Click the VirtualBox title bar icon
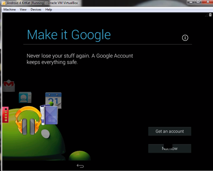Viewport: 213px width, 171px height. [x=4, y=3]
